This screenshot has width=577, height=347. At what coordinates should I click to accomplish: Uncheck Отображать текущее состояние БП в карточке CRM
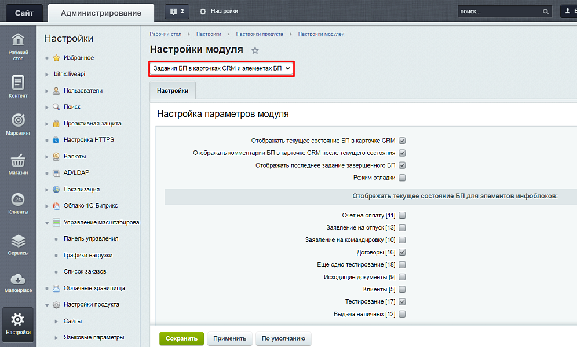pyautogui.click(x=402, y=139)
